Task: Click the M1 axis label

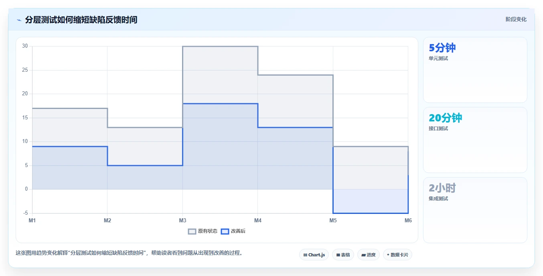Action: (32, 220)
